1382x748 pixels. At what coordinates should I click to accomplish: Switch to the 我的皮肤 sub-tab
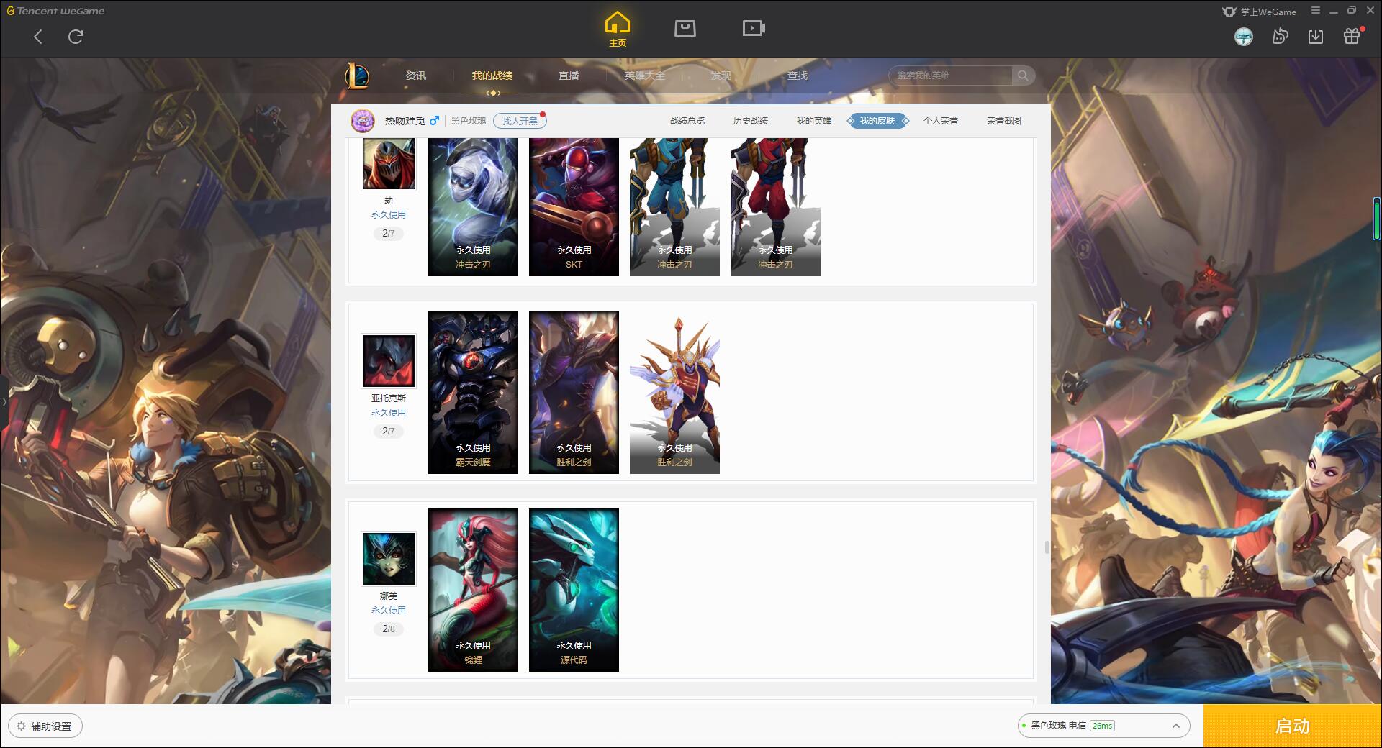click(877, 121)
